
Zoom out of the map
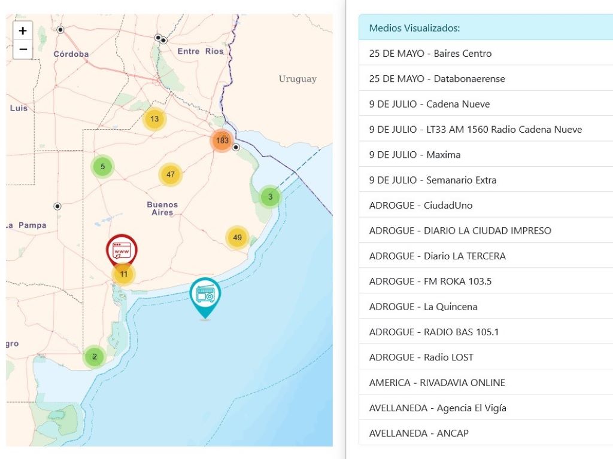(23, 49)
